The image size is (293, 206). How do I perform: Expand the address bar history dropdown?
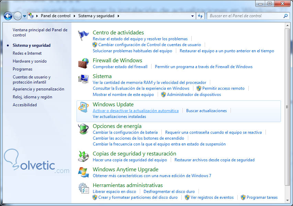[192, 16]
